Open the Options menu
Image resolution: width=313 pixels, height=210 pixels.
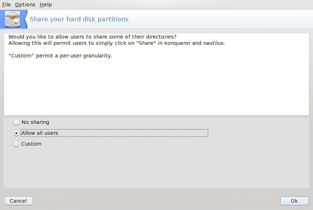pos(25,5)
